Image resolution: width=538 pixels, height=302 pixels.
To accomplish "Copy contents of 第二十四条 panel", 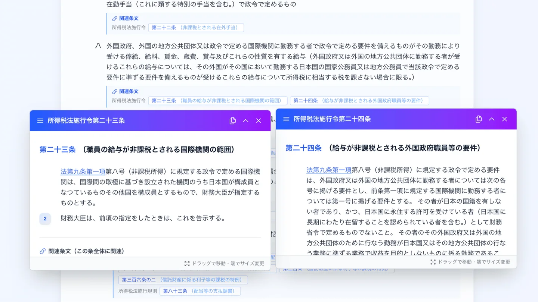I will click(479, 119).
